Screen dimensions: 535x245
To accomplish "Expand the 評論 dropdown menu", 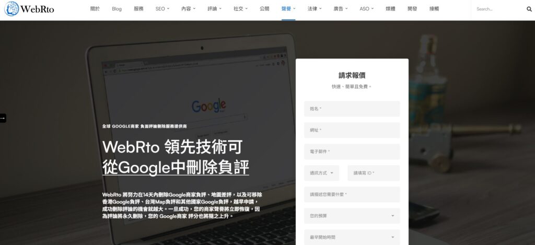I will [215, 9].
